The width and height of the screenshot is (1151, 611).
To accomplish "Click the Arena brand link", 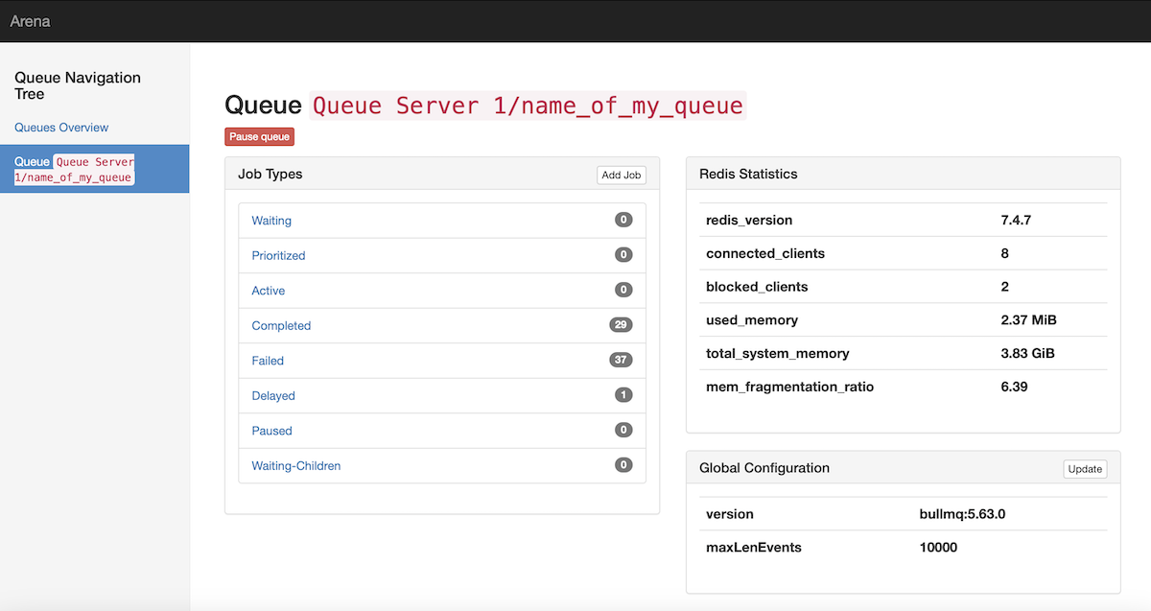I will pos(30,20).
